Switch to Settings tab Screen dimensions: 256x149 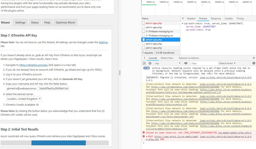tap(20, 22)
